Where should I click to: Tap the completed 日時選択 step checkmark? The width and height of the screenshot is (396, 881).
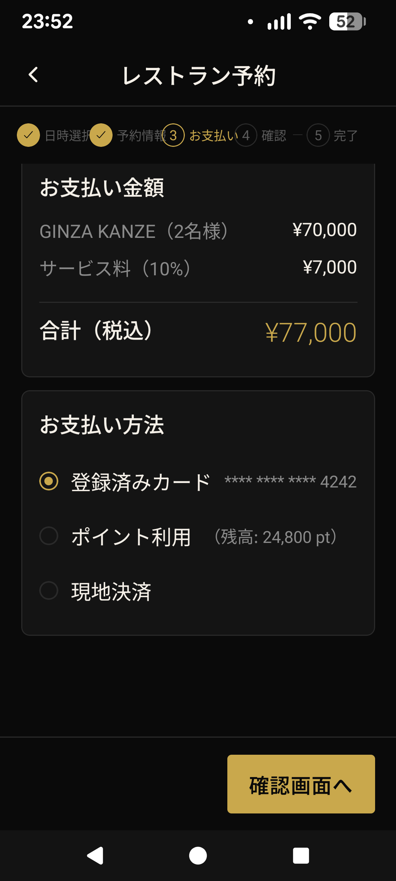[x=28, y=135]
